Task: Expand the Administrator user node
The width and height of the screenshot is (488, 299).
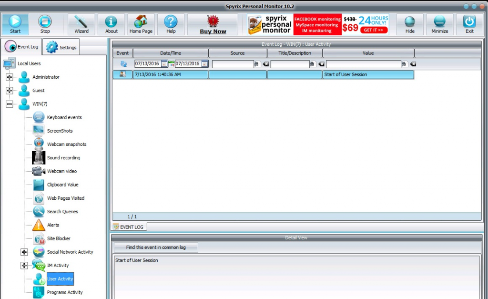Action: pyautogui.click(x=10, y=77)
